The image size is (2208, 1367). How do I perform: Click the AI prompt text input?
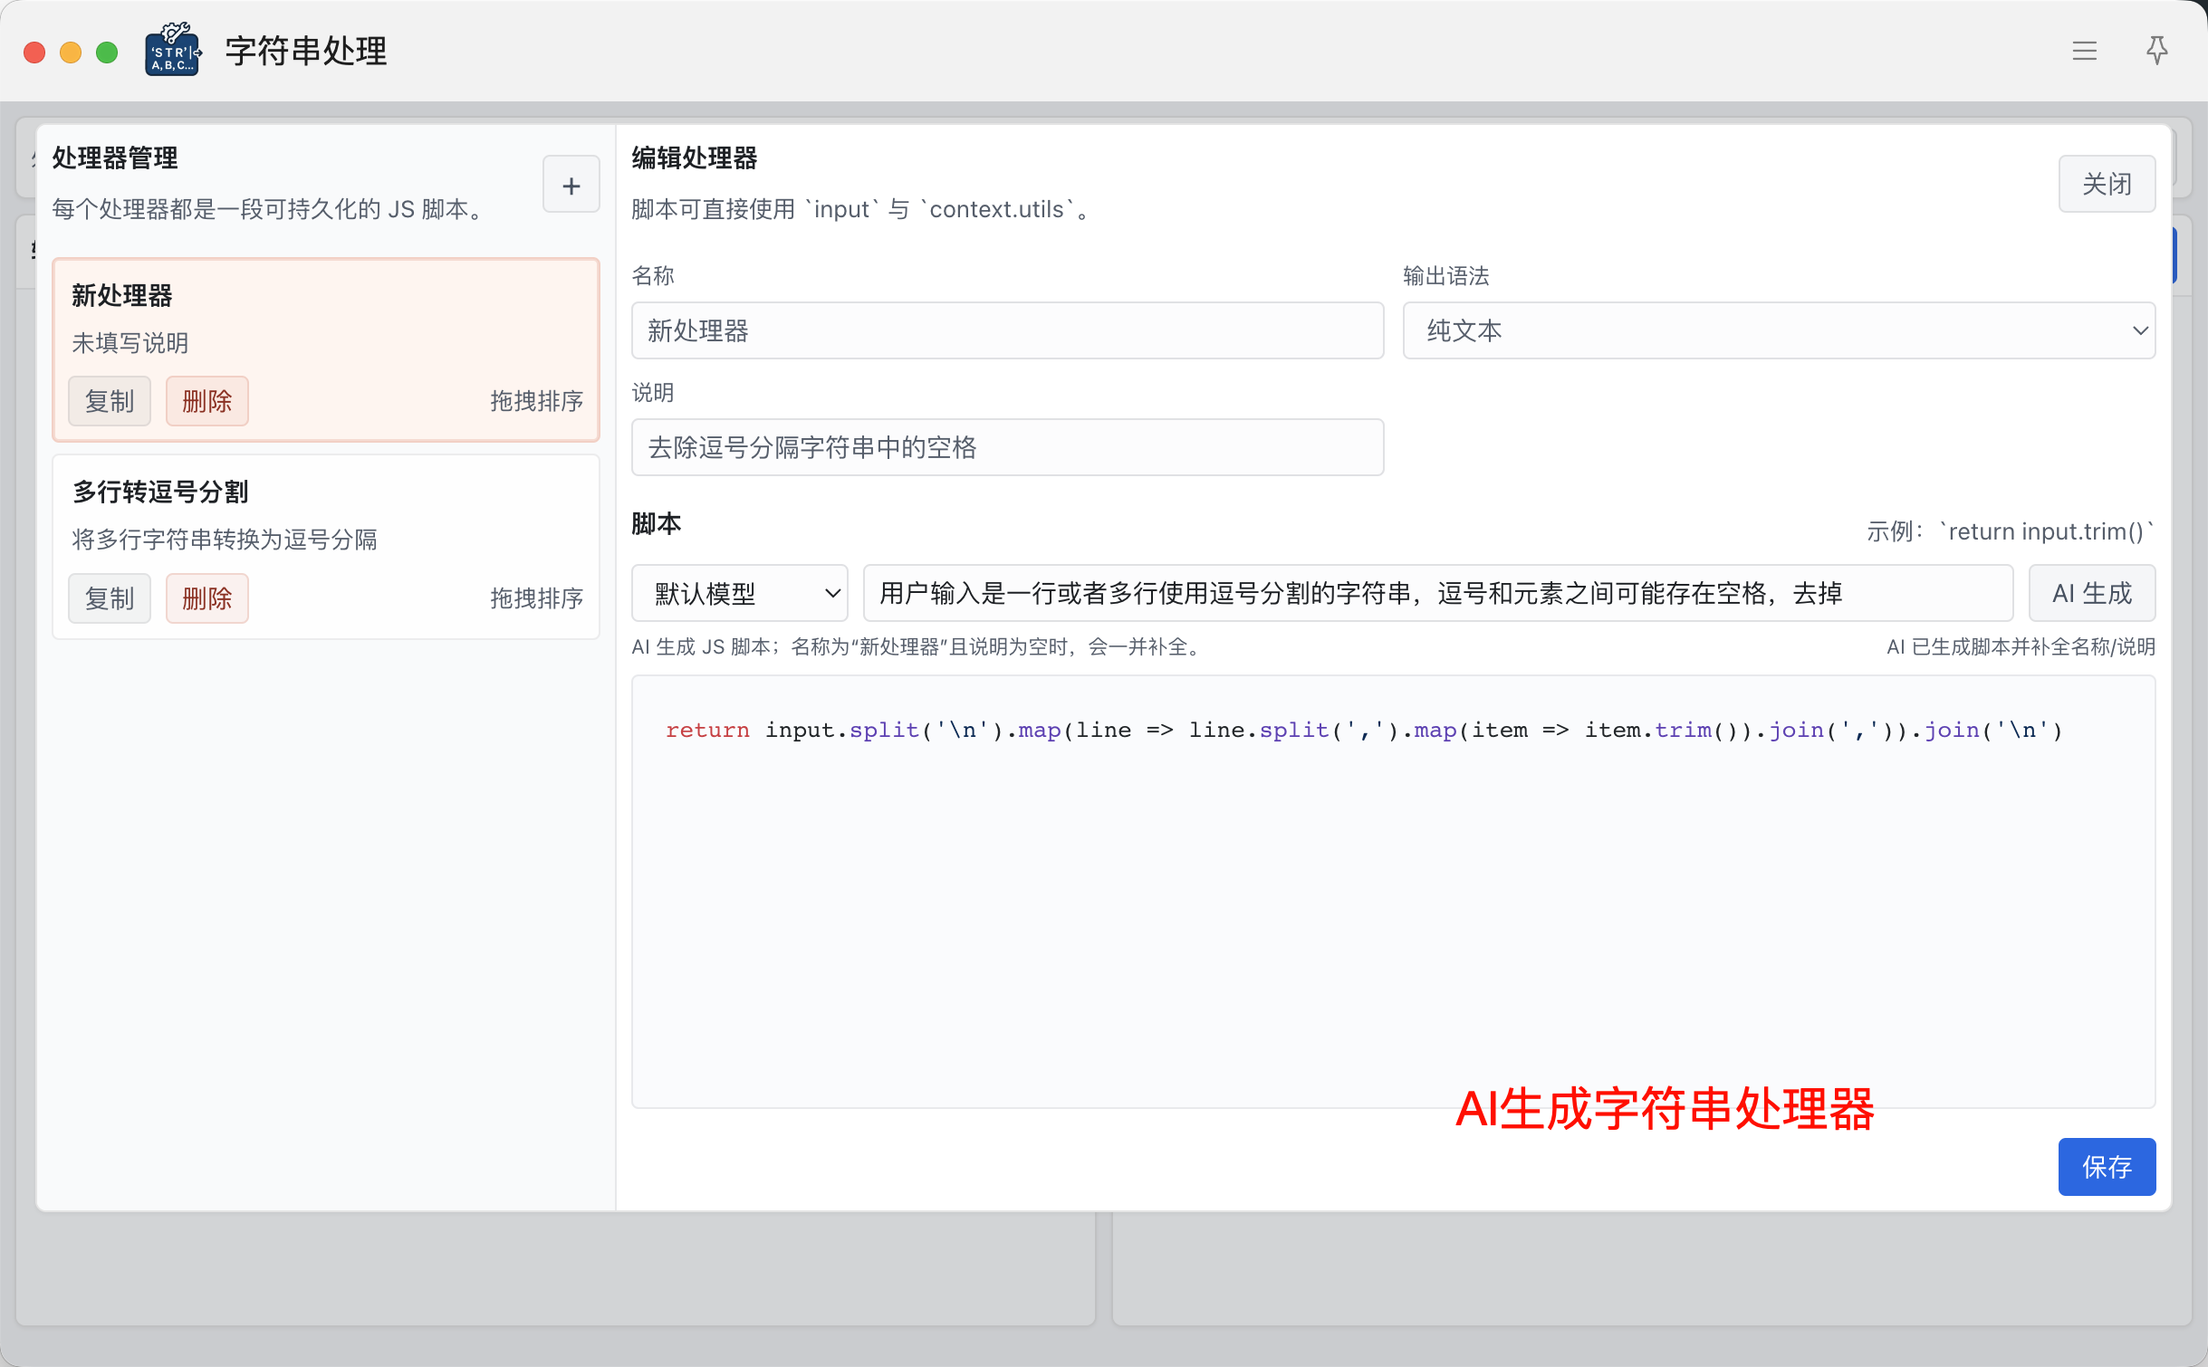pyautogui.click(x=1436, y=593)
